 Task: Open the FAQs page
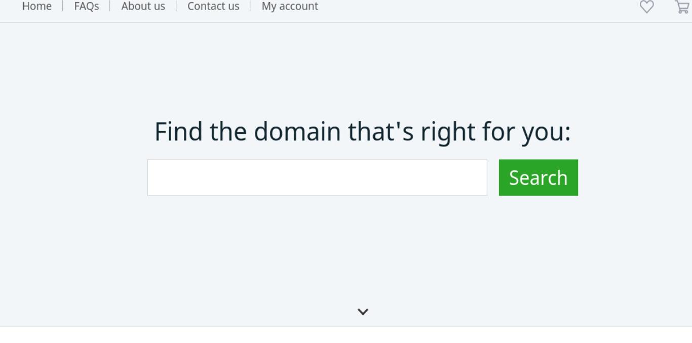click(x=87, y=6)
